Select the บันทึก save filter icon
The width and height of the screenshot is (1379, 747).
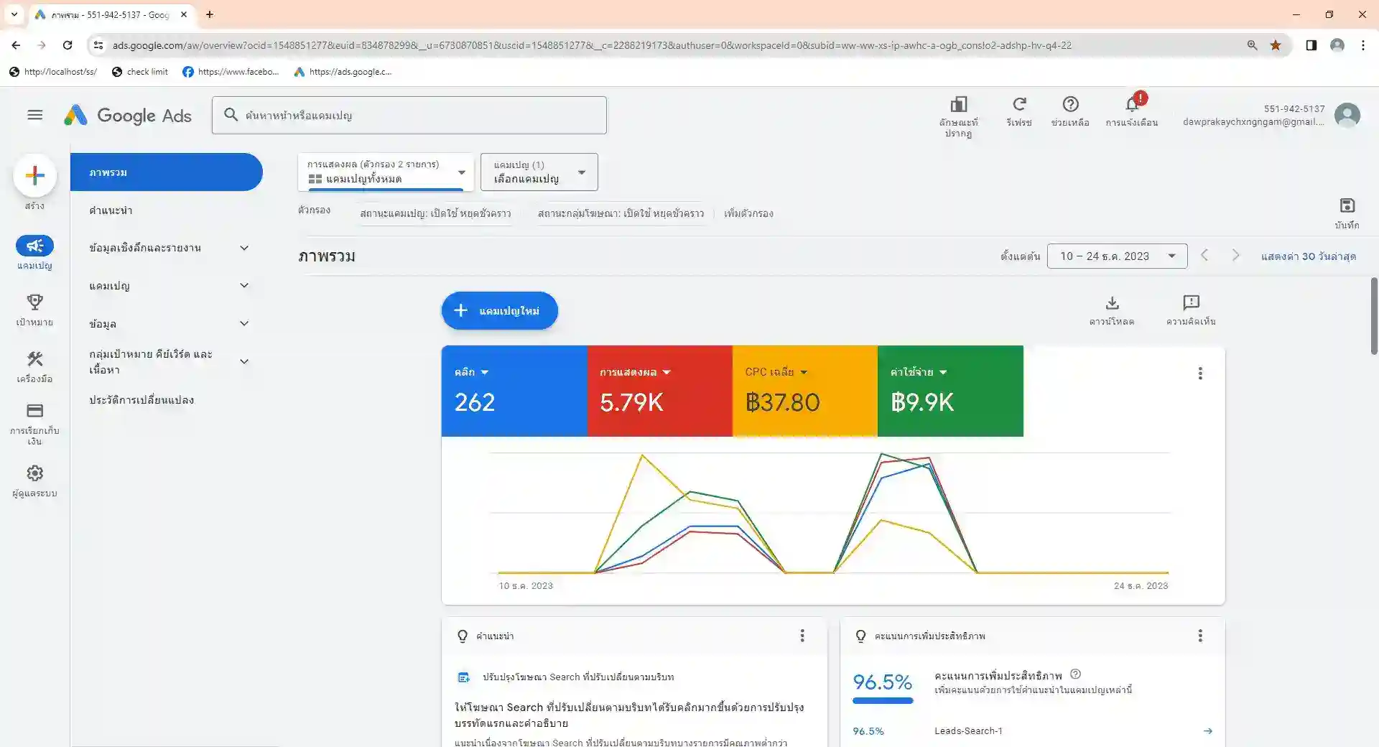click(x=1347, y=208)
